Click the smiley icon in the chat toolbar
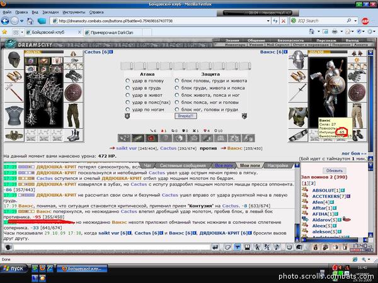Viewport: 378px width, 283px height. point(289,247)
